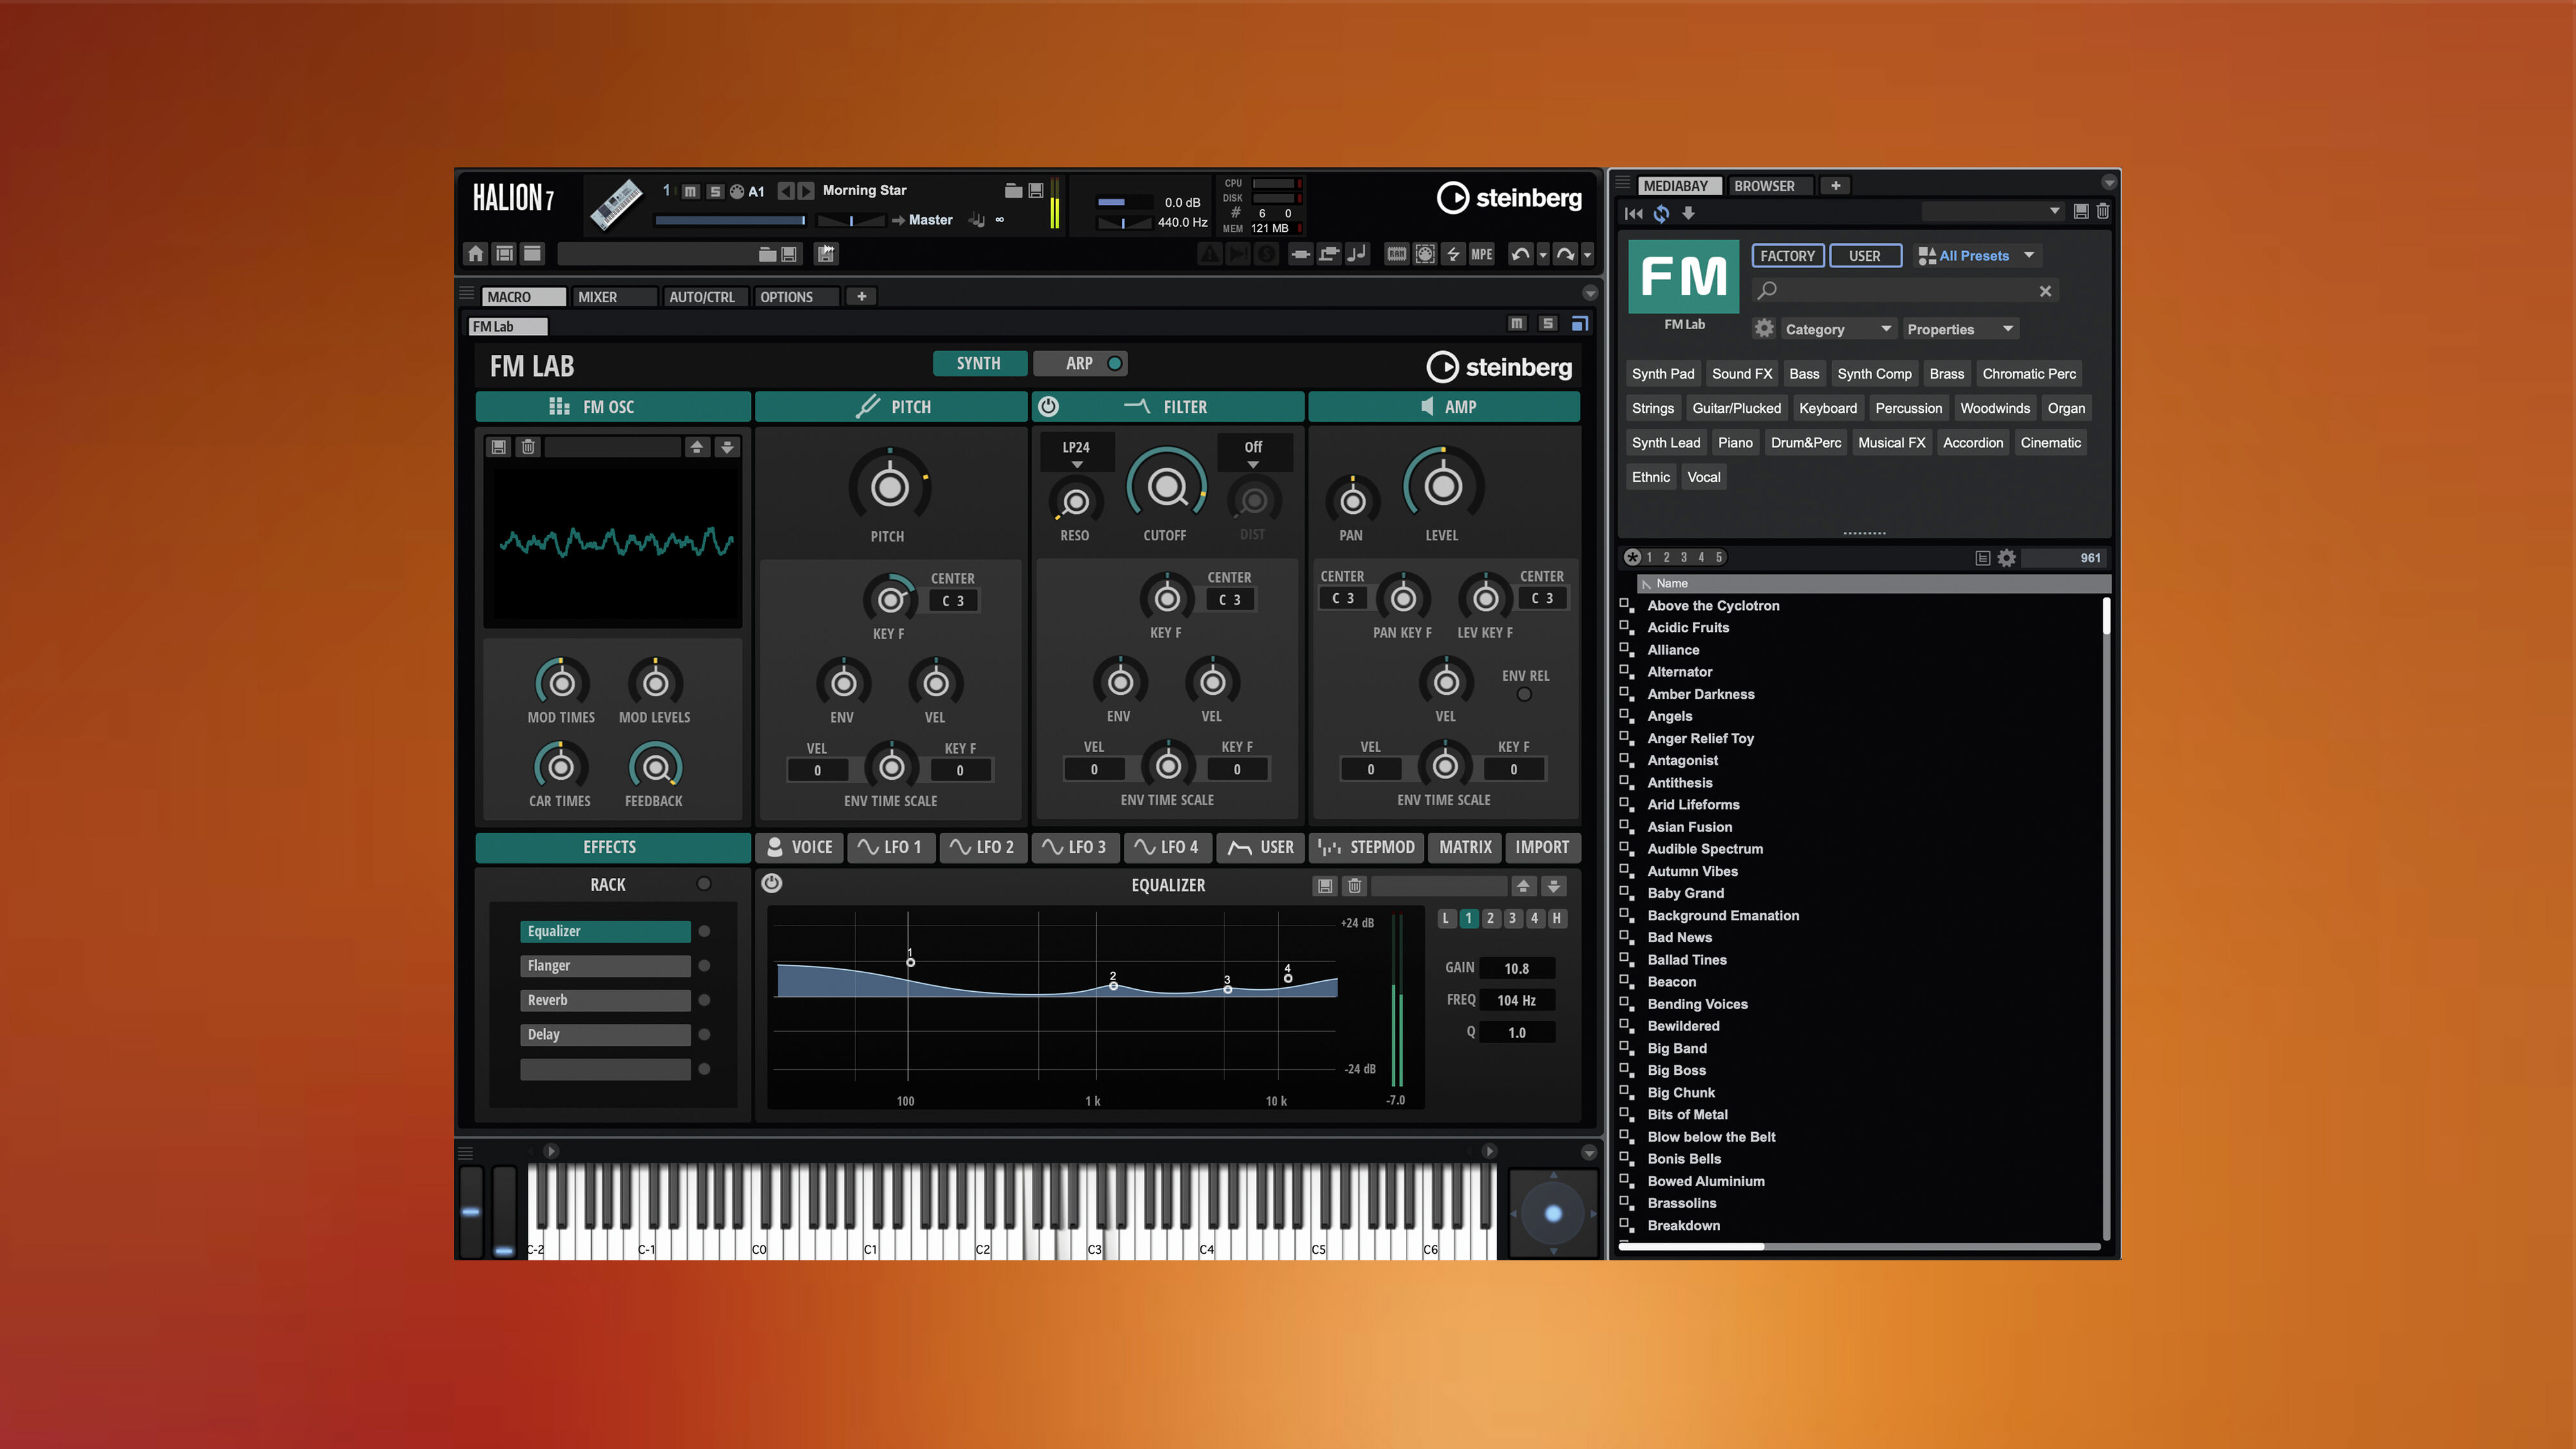2576x1449 pixels.
Task: Click the redo arrow icon
Action: tap(1565, 254)
